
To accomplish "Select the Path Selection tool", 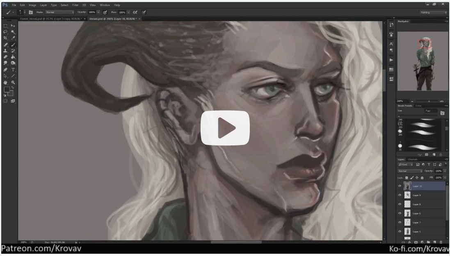I will [5, 76].
